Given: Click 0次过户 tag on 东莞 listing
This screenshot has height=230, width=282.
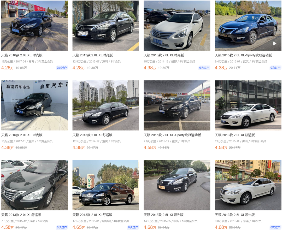Looking at the screenshot, I should click(275, 227).
